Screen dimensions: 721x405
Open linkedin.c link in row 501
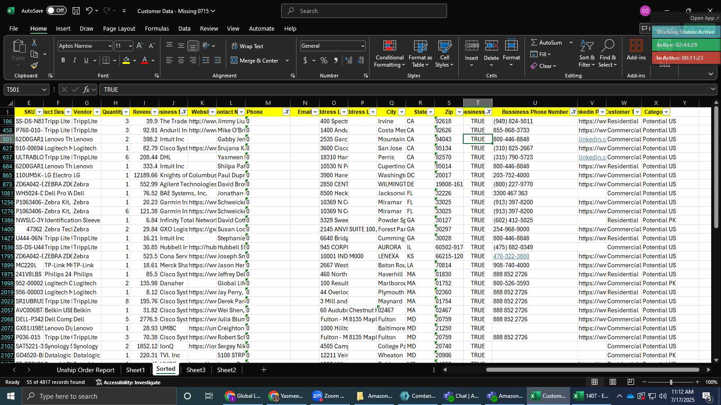[592, 139]
